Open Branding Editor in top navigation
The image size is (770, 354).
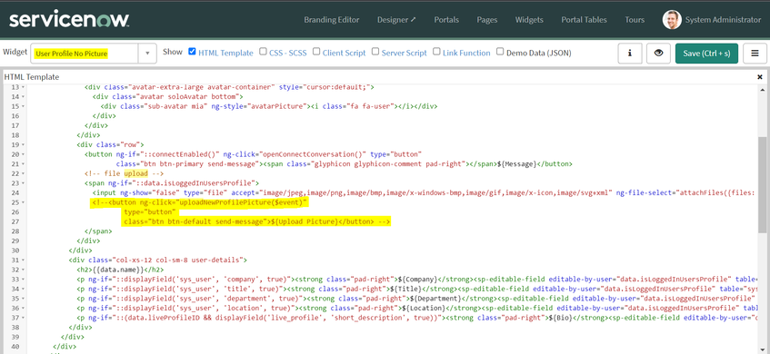pyautogui.click(x=332, y=20)
